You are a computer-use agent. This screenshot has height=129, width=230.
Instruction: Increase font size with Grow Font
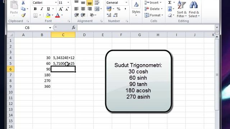61,9
